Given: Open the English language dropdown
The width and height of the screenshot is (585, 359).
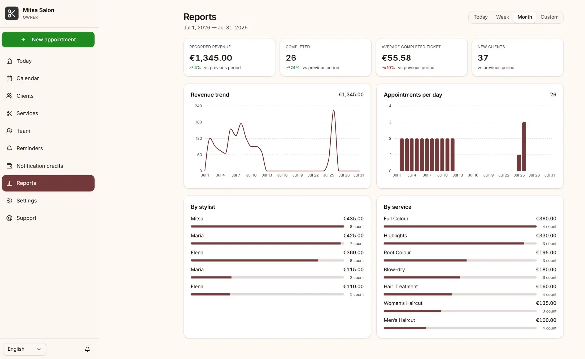Looking at the screenshot, I should [x=24, y=349].
